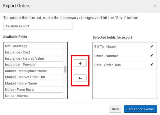Select Insurance - Provider field
160x115 pixels.
[33, 65]
